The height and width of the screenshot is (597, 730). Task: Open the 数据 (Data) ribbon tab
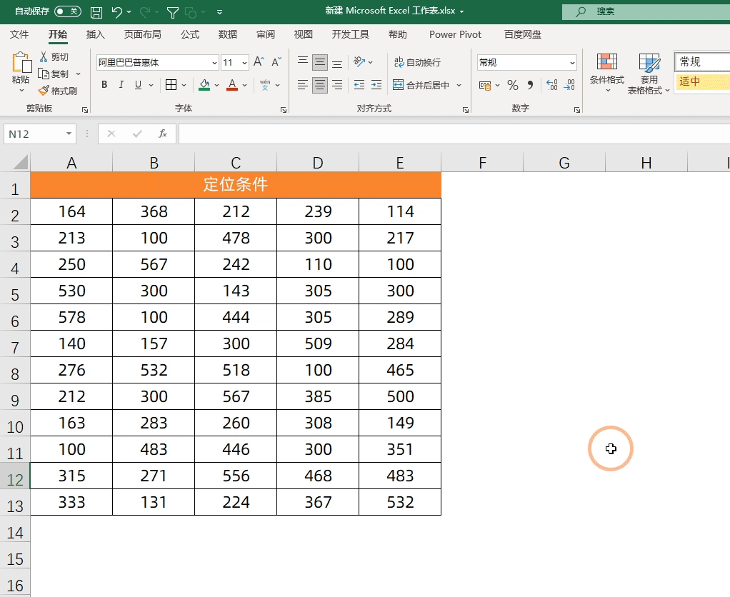228,34
